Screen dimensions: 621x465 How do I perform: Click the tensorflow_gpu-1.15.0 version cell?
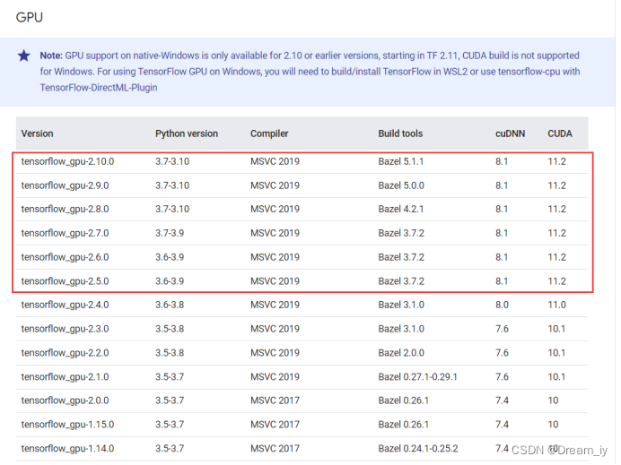pyautogui.click(x=68, y=424)
